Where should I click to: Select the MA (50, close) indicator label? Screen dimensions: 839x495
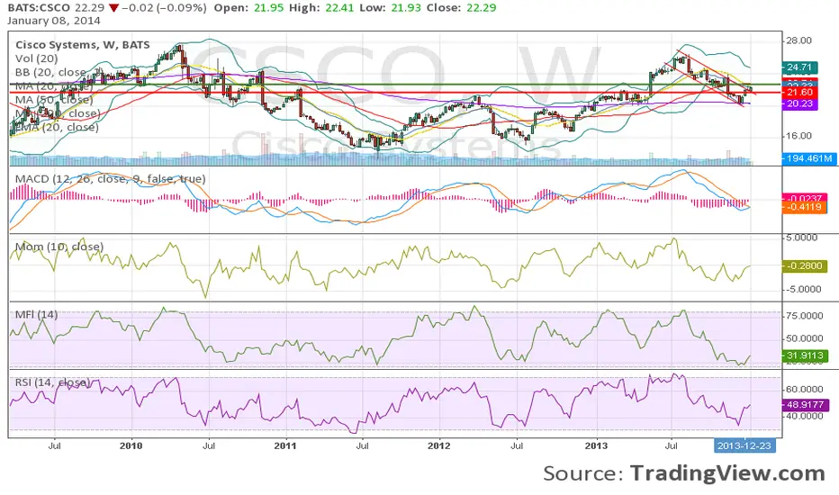pyautogui.click(x=54, y=100)
